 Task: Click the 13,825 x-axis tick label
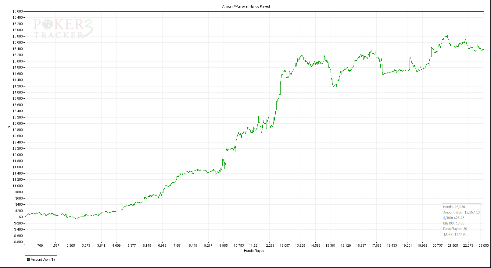[x=300, y=245]
